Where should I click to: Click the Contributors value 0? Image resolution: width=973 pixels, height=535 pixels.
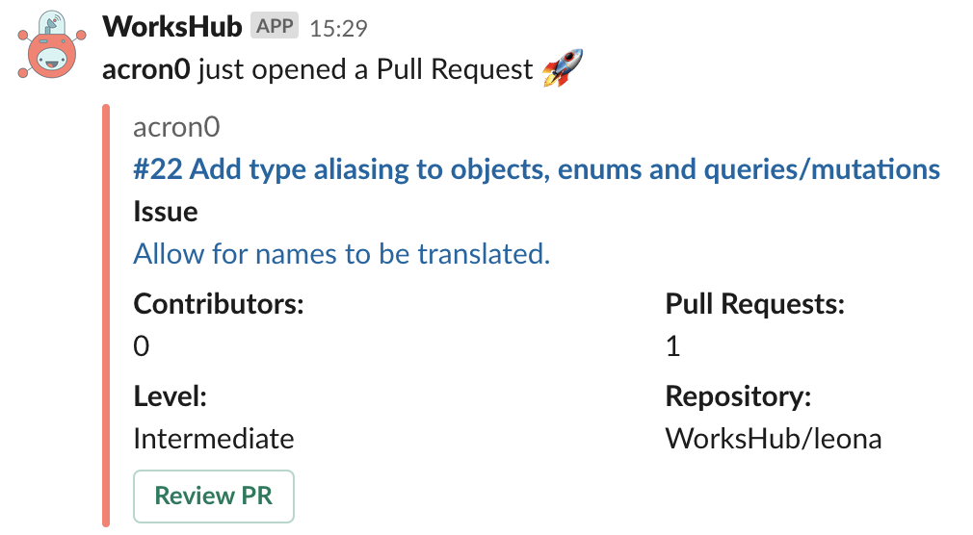[142, 345]
